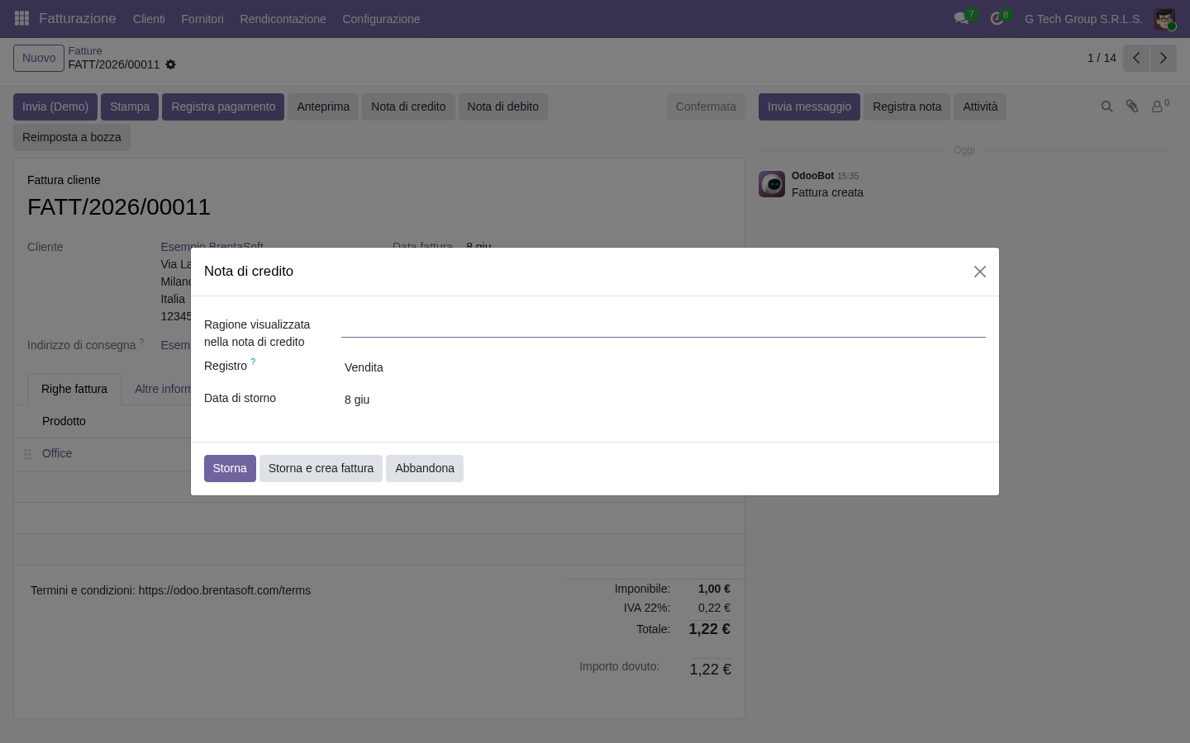
Task: Click the Importo dovuto 1,22 € value
Action: click(710, 669)
